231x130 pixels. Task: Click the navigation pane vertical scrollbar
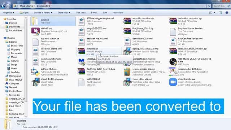(26, 60)
